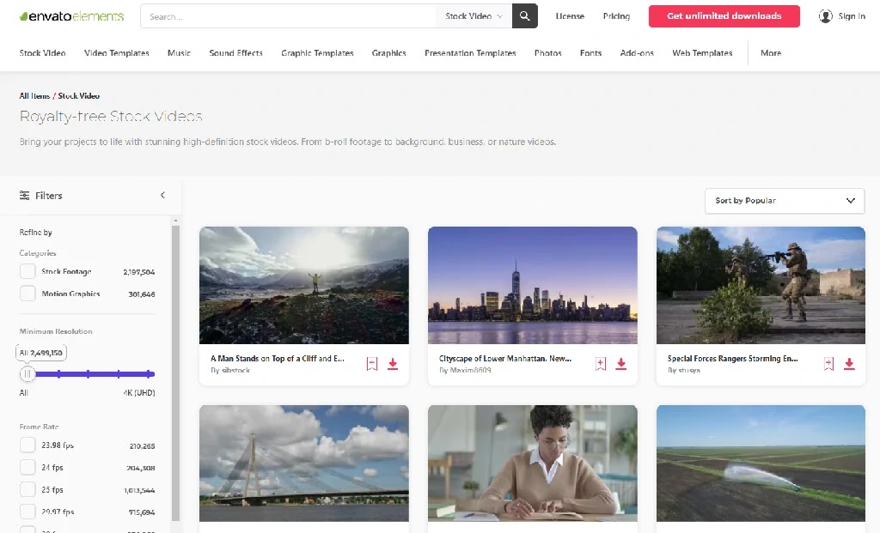Download Special Forces Rangers video
The width and height of the screenshot is (880, 533).
coord(850,364)
